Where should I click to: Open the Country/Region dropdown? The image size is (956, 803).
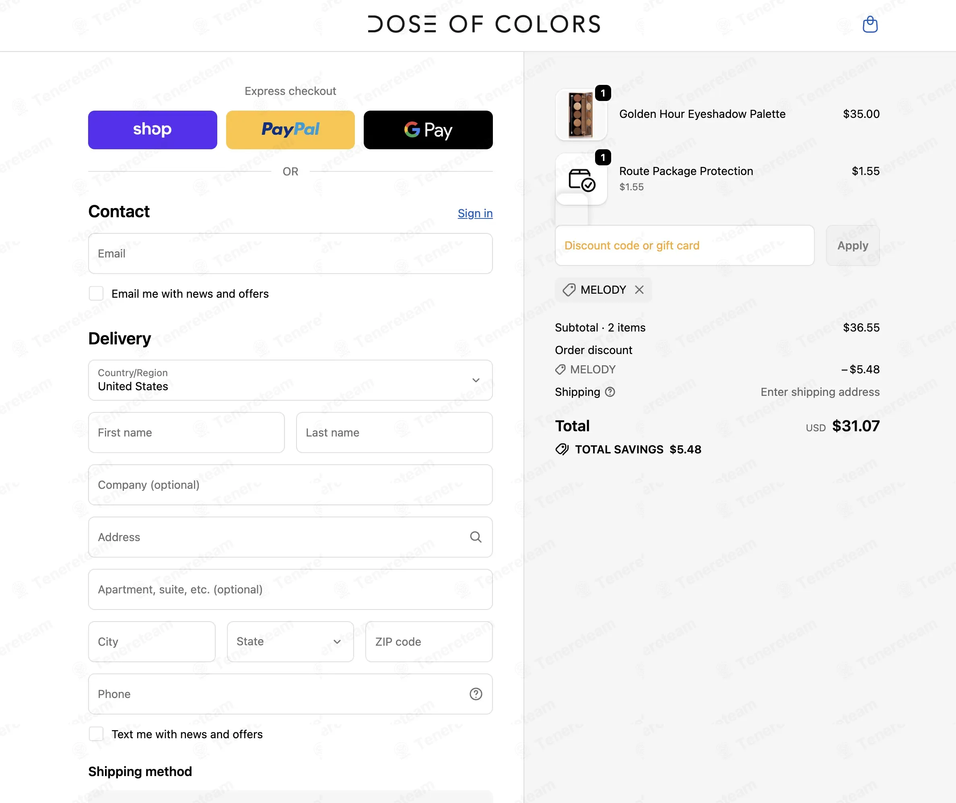291,380
